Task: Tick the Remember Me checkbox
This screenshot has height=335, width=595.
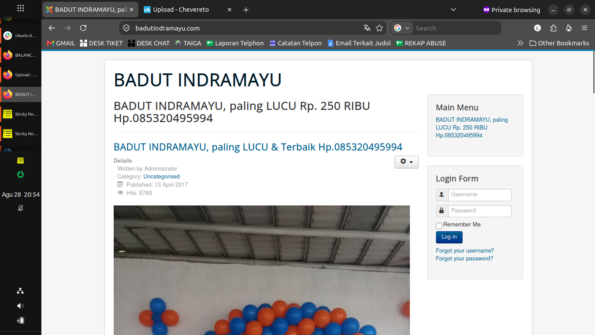Action: coord(439,226)
